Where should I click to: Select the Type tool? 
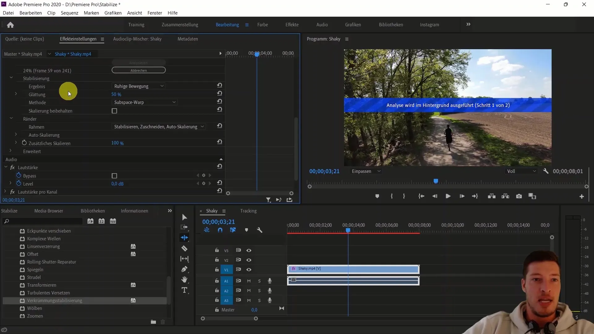click(x=184, y=290)
